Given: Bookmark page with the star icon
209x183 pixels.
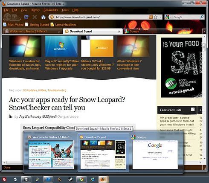Looking at the screenshot, I should coord(156,17).
